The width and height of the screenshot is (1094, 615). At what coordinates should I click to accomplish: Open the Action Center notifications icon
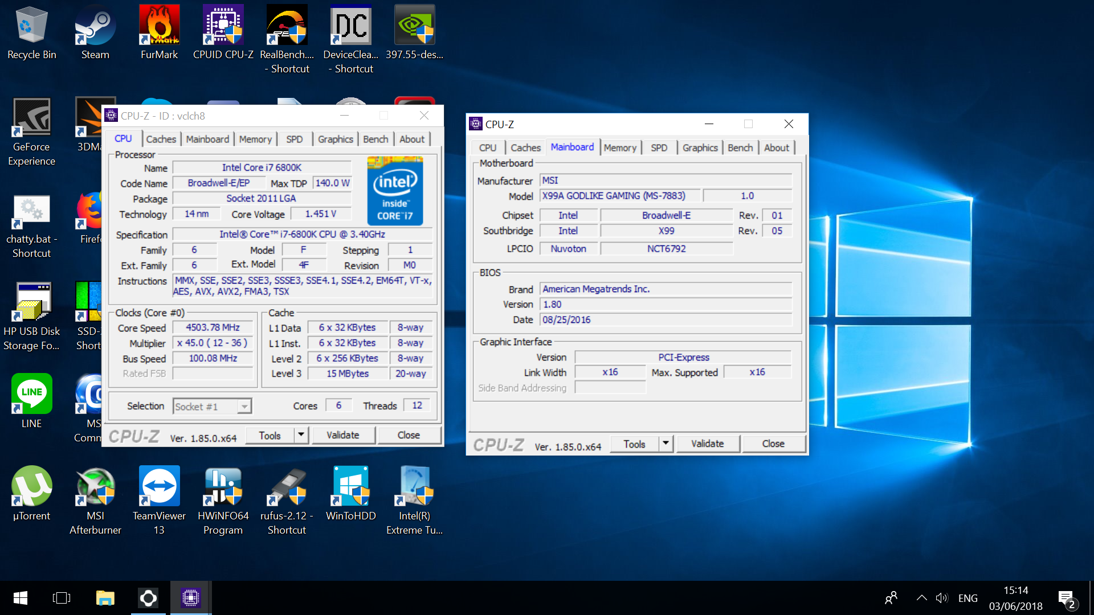pyautogui.click(x=1067, y=598)
